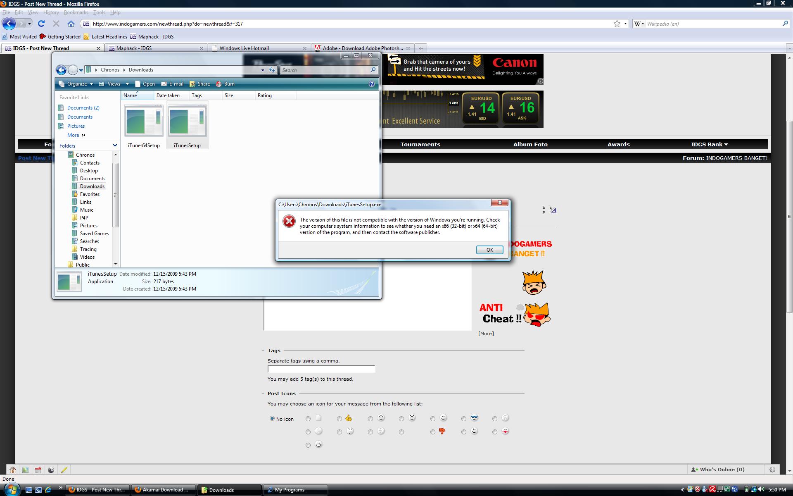793x496 pixels.
Task: Click the Internet Explorer quick launch icon
Action: pyautogui.click(x=48, y=490)
